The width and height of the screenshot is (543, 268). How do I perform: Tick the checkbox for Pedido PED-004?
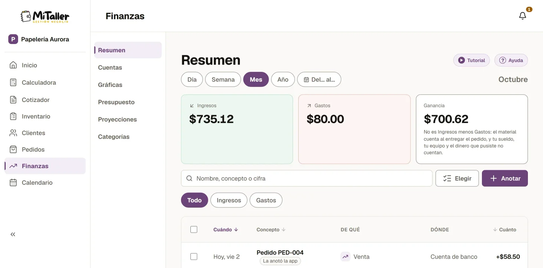[194, 257]
